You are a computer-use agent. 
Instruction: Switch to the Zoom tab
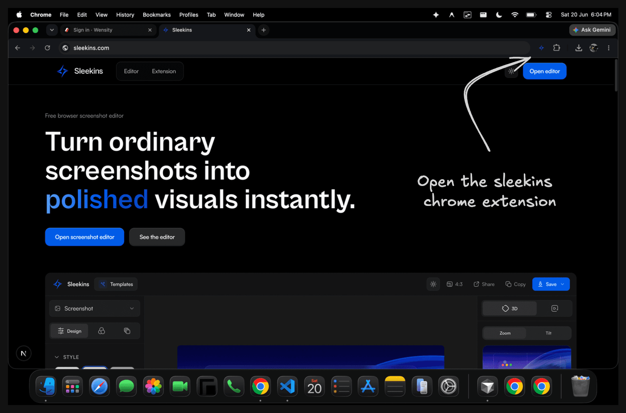pos(505,333)
